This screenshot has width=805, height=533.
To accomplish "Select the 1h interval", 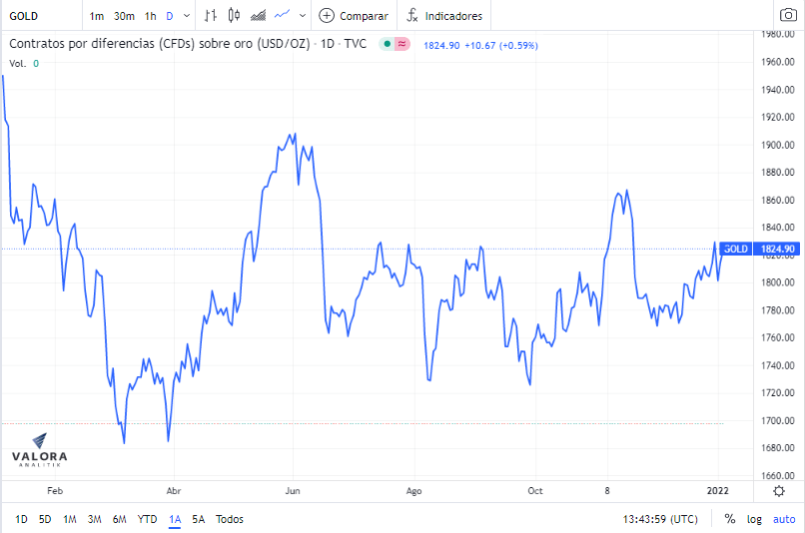I will coord(151,16).
